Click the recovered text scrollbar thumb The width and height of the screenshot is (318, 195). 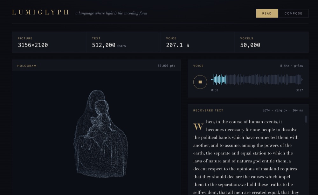pos(306,119)
